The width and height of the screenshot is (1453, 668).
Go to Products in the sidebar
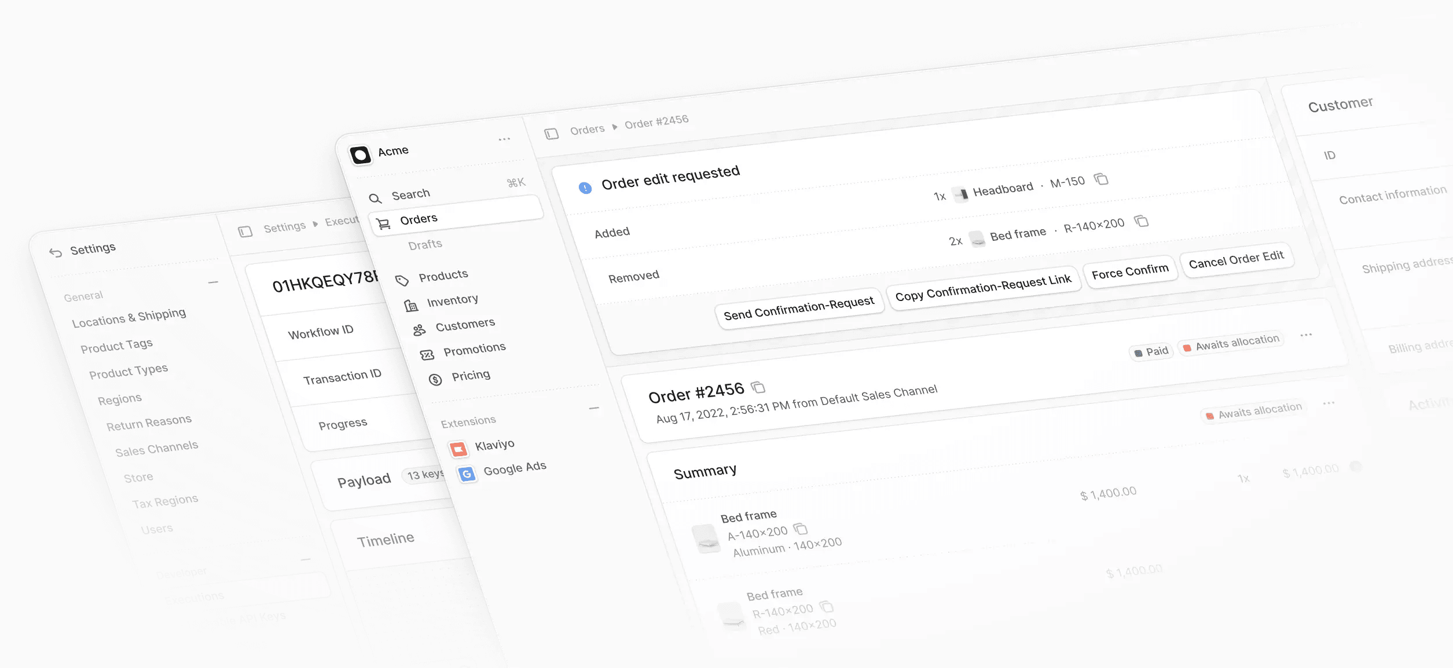443,276
